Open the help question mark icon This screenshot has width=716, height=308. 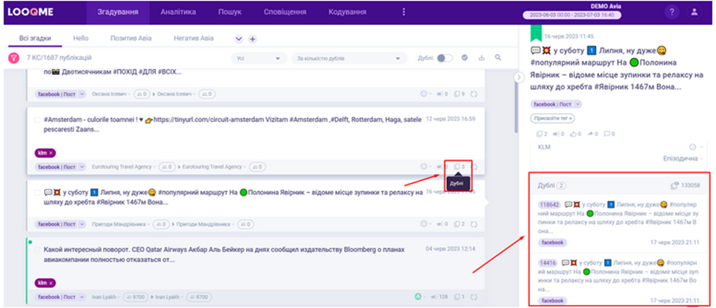pyautogui.click(x=672, y=12)
